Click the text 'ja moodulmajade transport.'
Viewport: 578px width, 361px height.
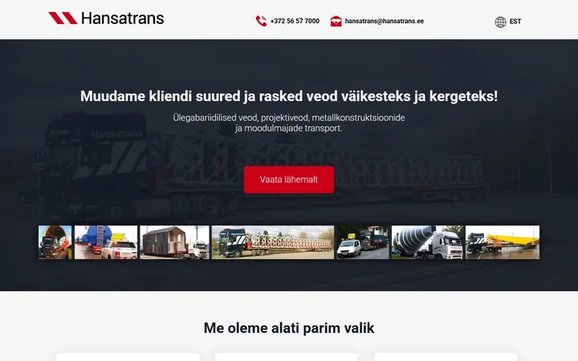pos(289,128)
